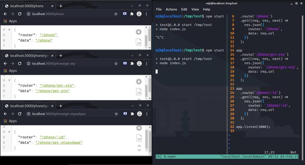Open Chrome three-dot menu in localhost:3000/phone window

[x=147, y=14]
